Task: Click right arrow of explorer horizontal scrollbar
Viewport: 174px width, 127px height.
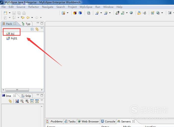Action: [x=42, y=90]
